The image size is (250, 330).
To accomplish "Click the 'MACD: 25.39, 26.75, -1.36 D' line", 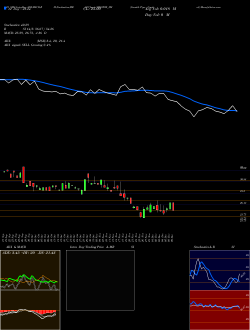I will pos(25,33).
